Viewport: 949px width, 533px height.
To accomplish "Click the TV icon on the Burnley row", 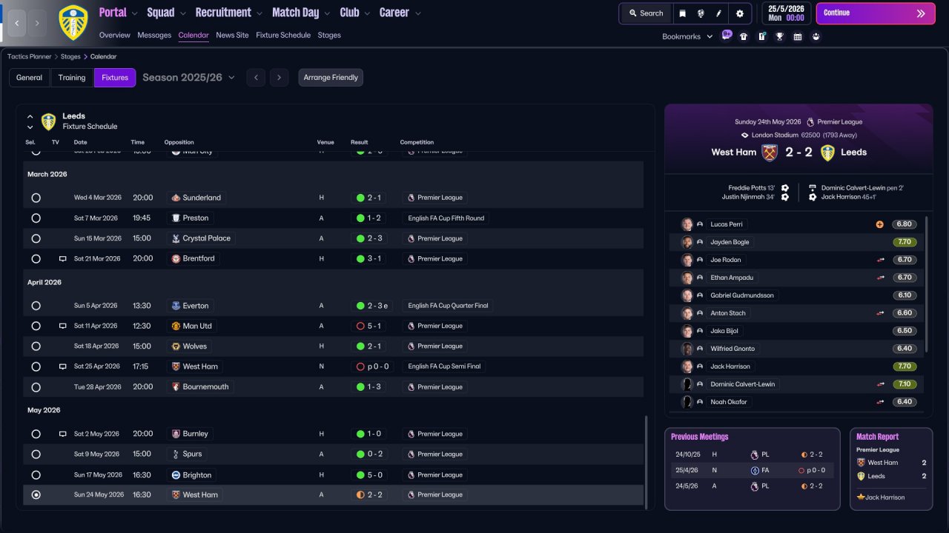I will point(63,434).
